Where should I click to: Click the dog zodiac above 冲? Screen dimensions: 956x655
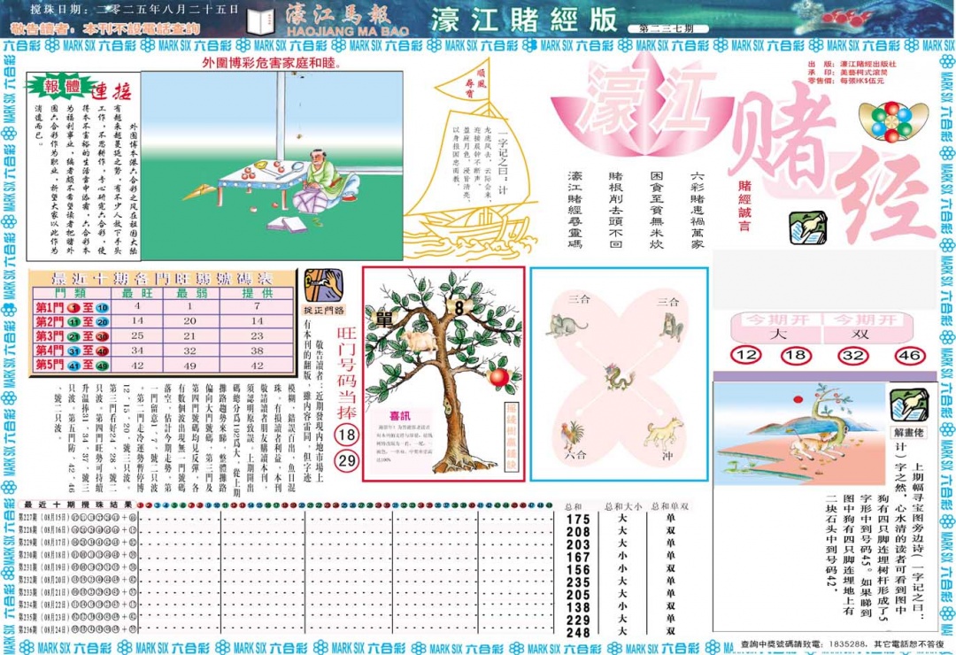coord(664,432)
